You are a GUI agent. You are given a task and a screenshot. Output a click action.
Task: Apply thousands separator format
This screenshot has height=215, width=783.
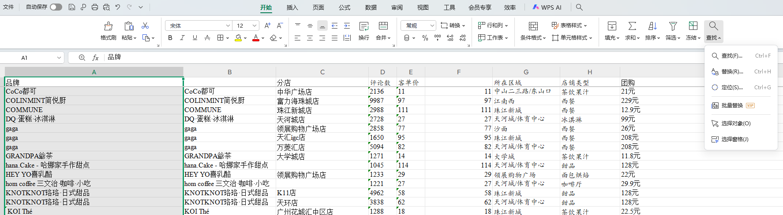pyautogui.click(x=438, y=38)
